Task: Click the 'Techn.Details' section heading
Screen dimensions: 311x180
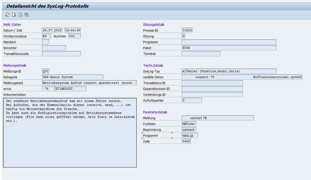Action: 153,65
